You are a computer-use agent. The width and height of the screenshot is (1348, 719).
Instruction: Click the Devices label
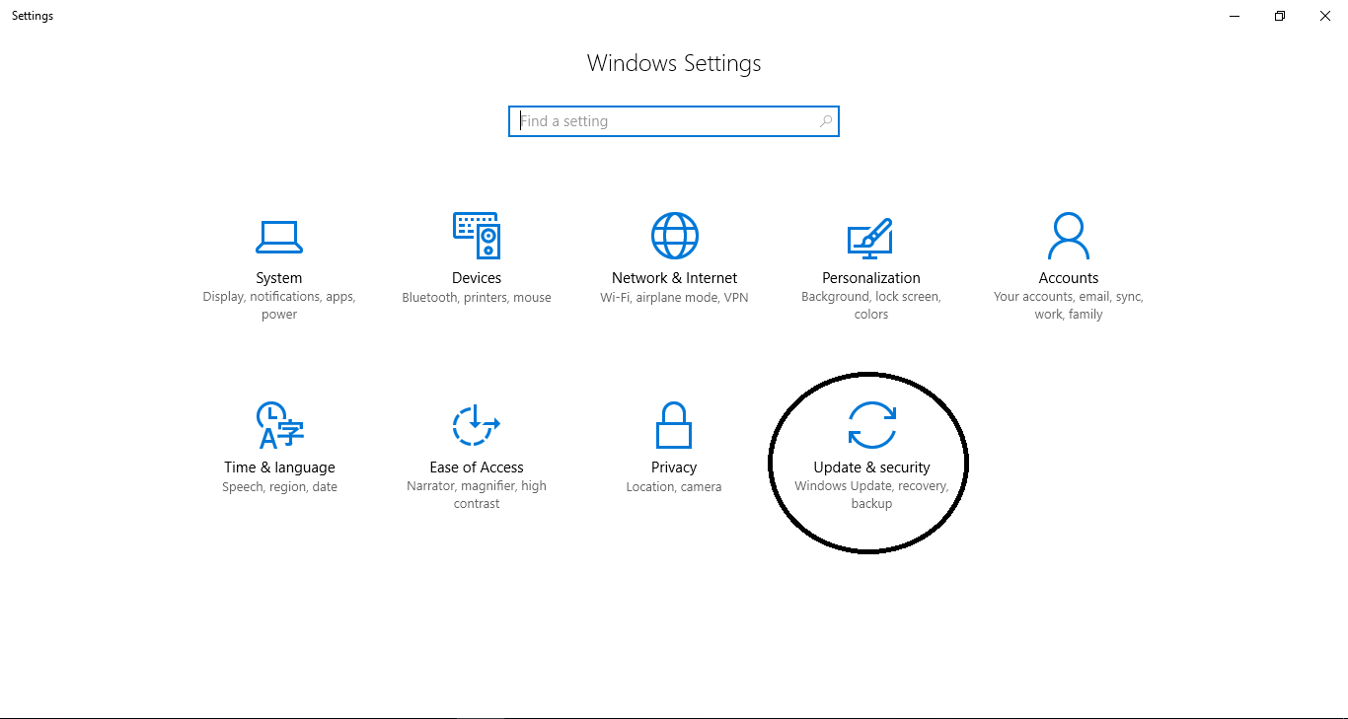(477, 278)
